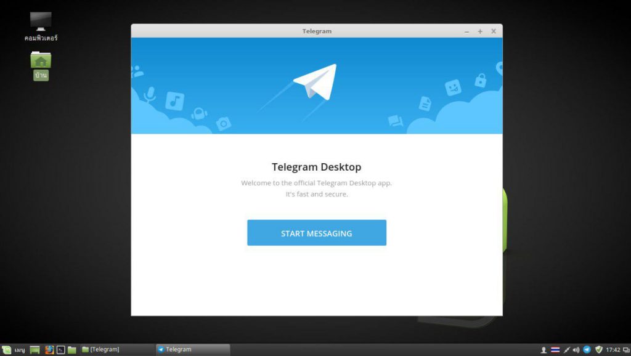Click the show desktop icon in the panel
The image size is (631, 356).
click(x=35, y=350)
